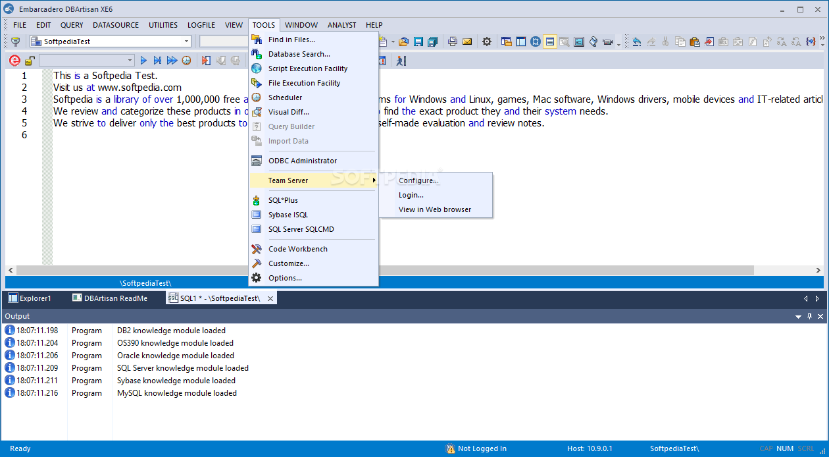Close the Output pane
This screenshot has height=457, width=829.
pos(820,317)
